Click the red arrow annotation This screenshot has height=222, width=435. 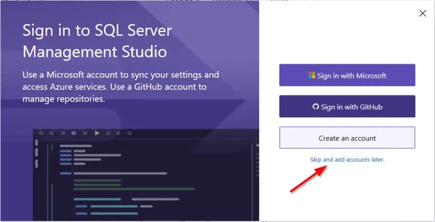click(306, 180)
